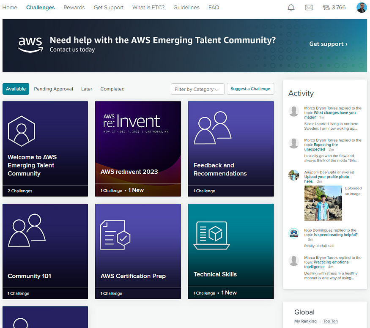Switch to Pending Approval tab
Image resolution: width=370 pixels, height=328 pixels.
pos(54,89)
